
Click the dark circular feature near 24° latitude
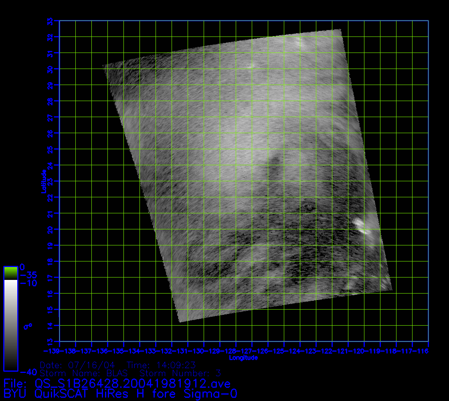[276, 161]
